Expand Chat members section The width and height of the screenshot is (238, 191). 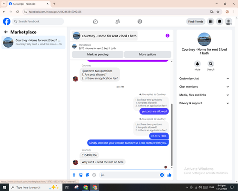coord(204,87)
